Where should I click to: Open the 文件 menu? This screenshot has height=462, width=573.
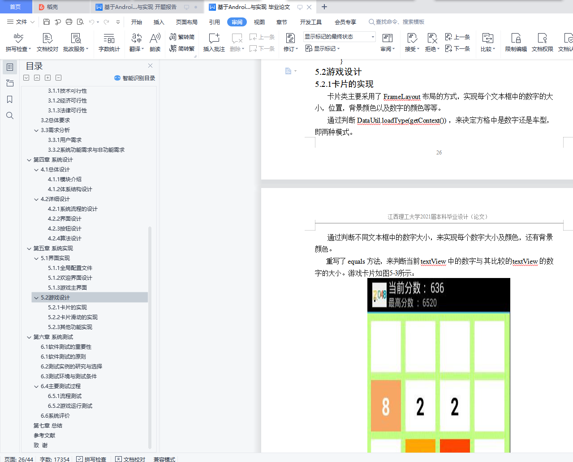[x=21, y=21]
